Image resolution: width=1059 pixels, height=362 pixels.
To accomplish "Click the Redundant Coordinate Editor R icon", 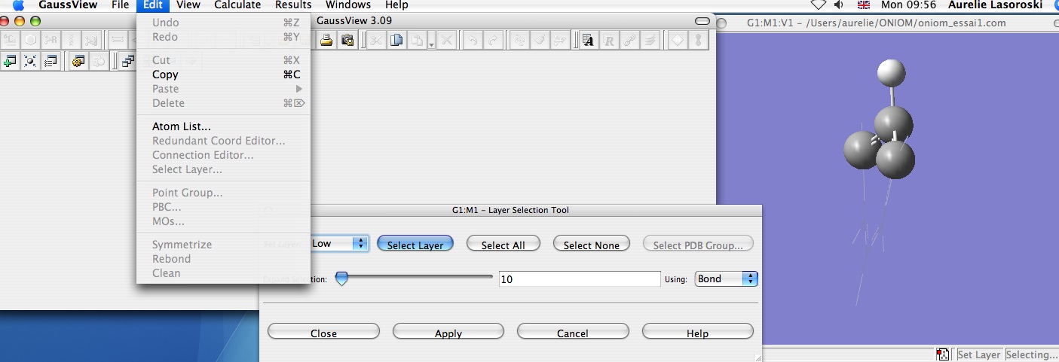I will tap(609, 40).
